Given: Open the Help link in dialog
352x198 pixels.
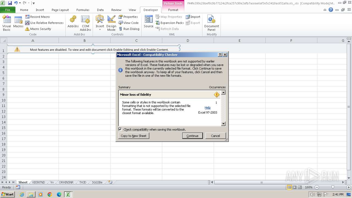Looking at the screenshot, I should point(208,108).
